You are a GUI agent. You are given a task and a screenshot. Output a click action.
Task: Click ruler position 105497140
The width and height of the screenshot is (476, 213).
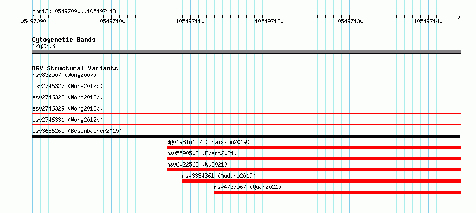(x=428, y=21)
